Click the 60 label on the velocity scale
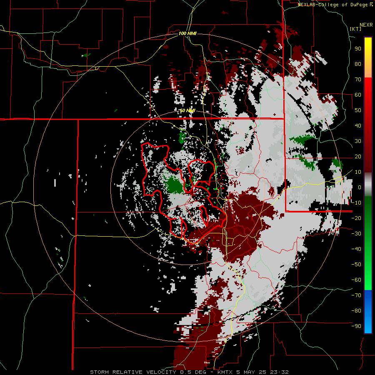Viewport: 375px width, 375px height. 358,95
